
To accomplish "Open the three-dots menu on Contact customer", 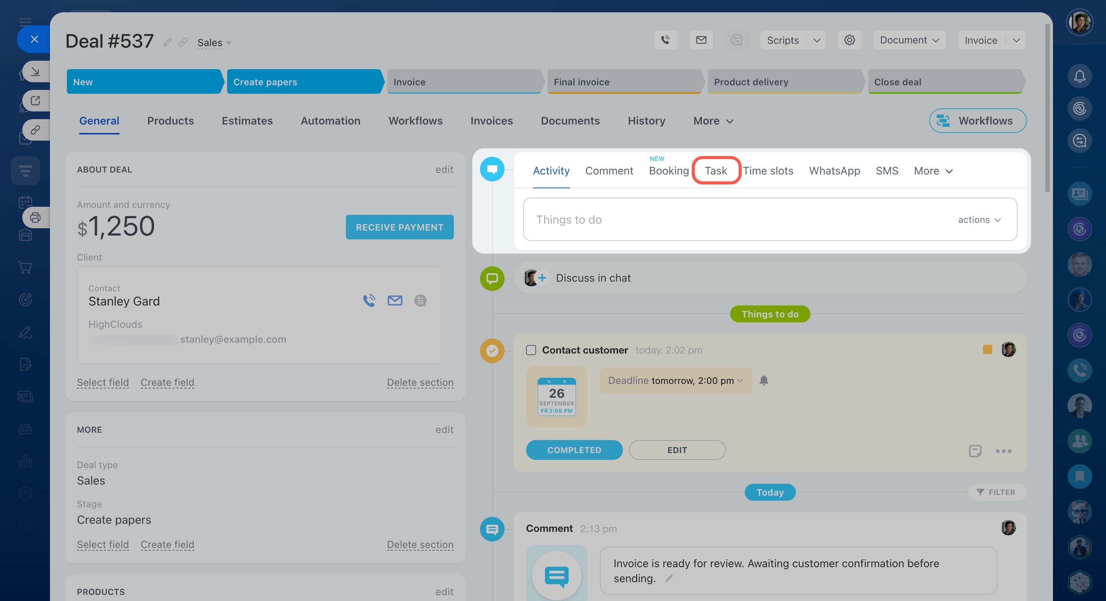I will (1003, 451).
